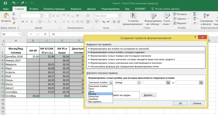Click the Borders icon in font group

pos(40,22)
